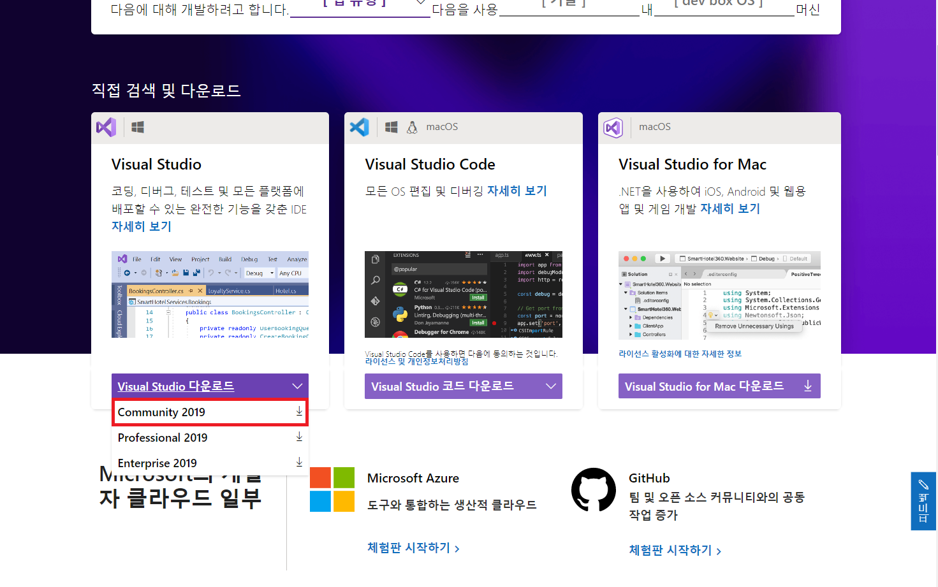This screenshot has height=587, width=938.
Task: Click the Visual Studio 코드 다운로드 button
Action: coord(464,386)
